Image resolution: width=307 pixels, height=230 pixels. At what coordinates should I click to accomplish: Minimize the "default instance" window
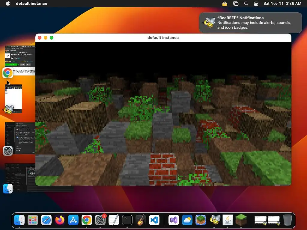coord(46,38)
